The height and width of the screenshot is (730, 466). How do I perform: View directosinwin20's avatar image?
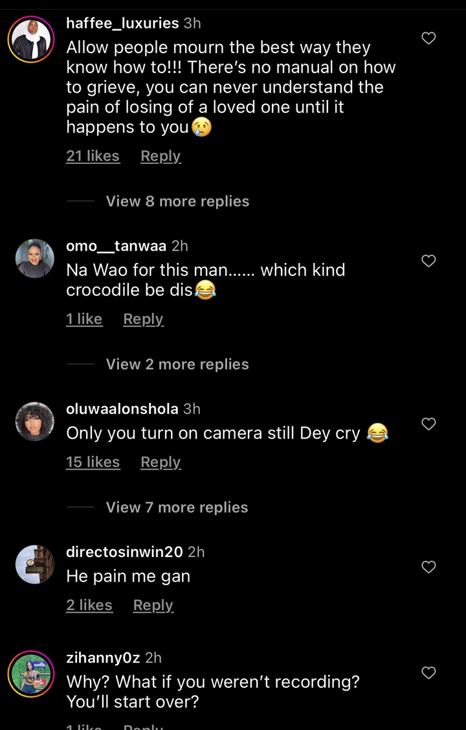point(34,565)
